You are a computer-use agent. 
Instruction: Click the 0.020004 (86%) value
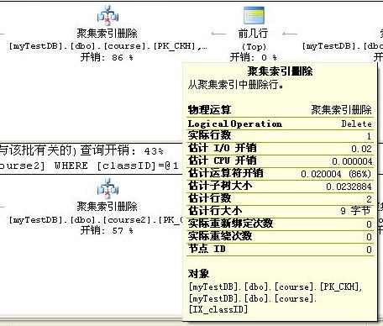pyautogui.click(x=336, y=174)
